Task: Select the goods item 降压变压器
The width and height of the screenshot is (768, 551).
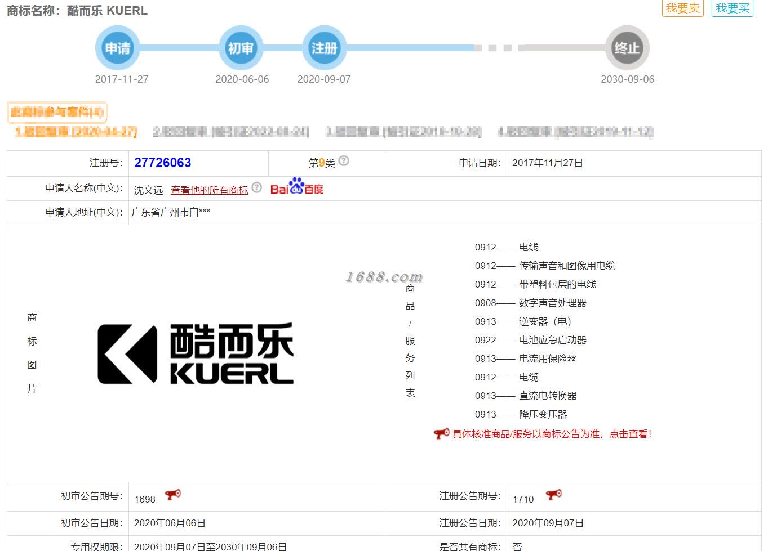Action: pos(521,414)
